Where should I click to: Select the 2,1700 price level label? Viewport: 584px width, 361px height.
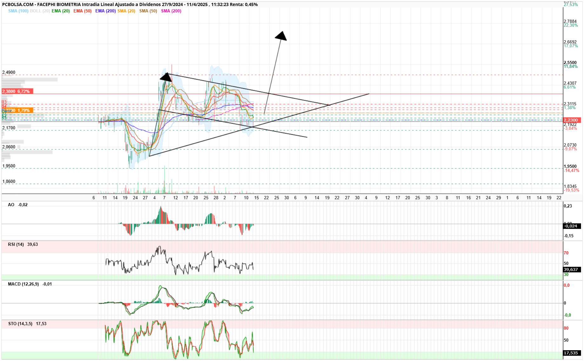(x=9, y=128)
